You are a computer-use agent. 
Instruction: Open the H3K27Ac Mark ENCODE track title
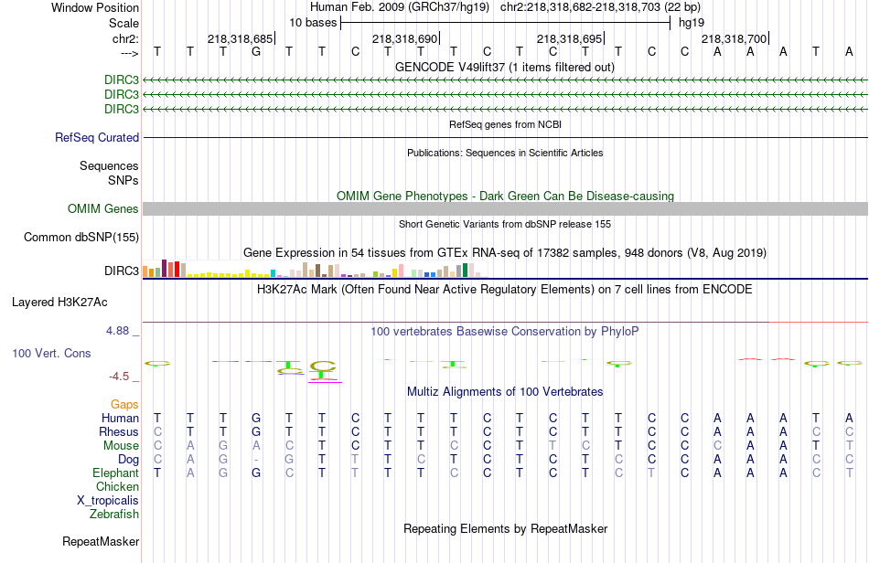pyautogui.click(x=505, y=290)
